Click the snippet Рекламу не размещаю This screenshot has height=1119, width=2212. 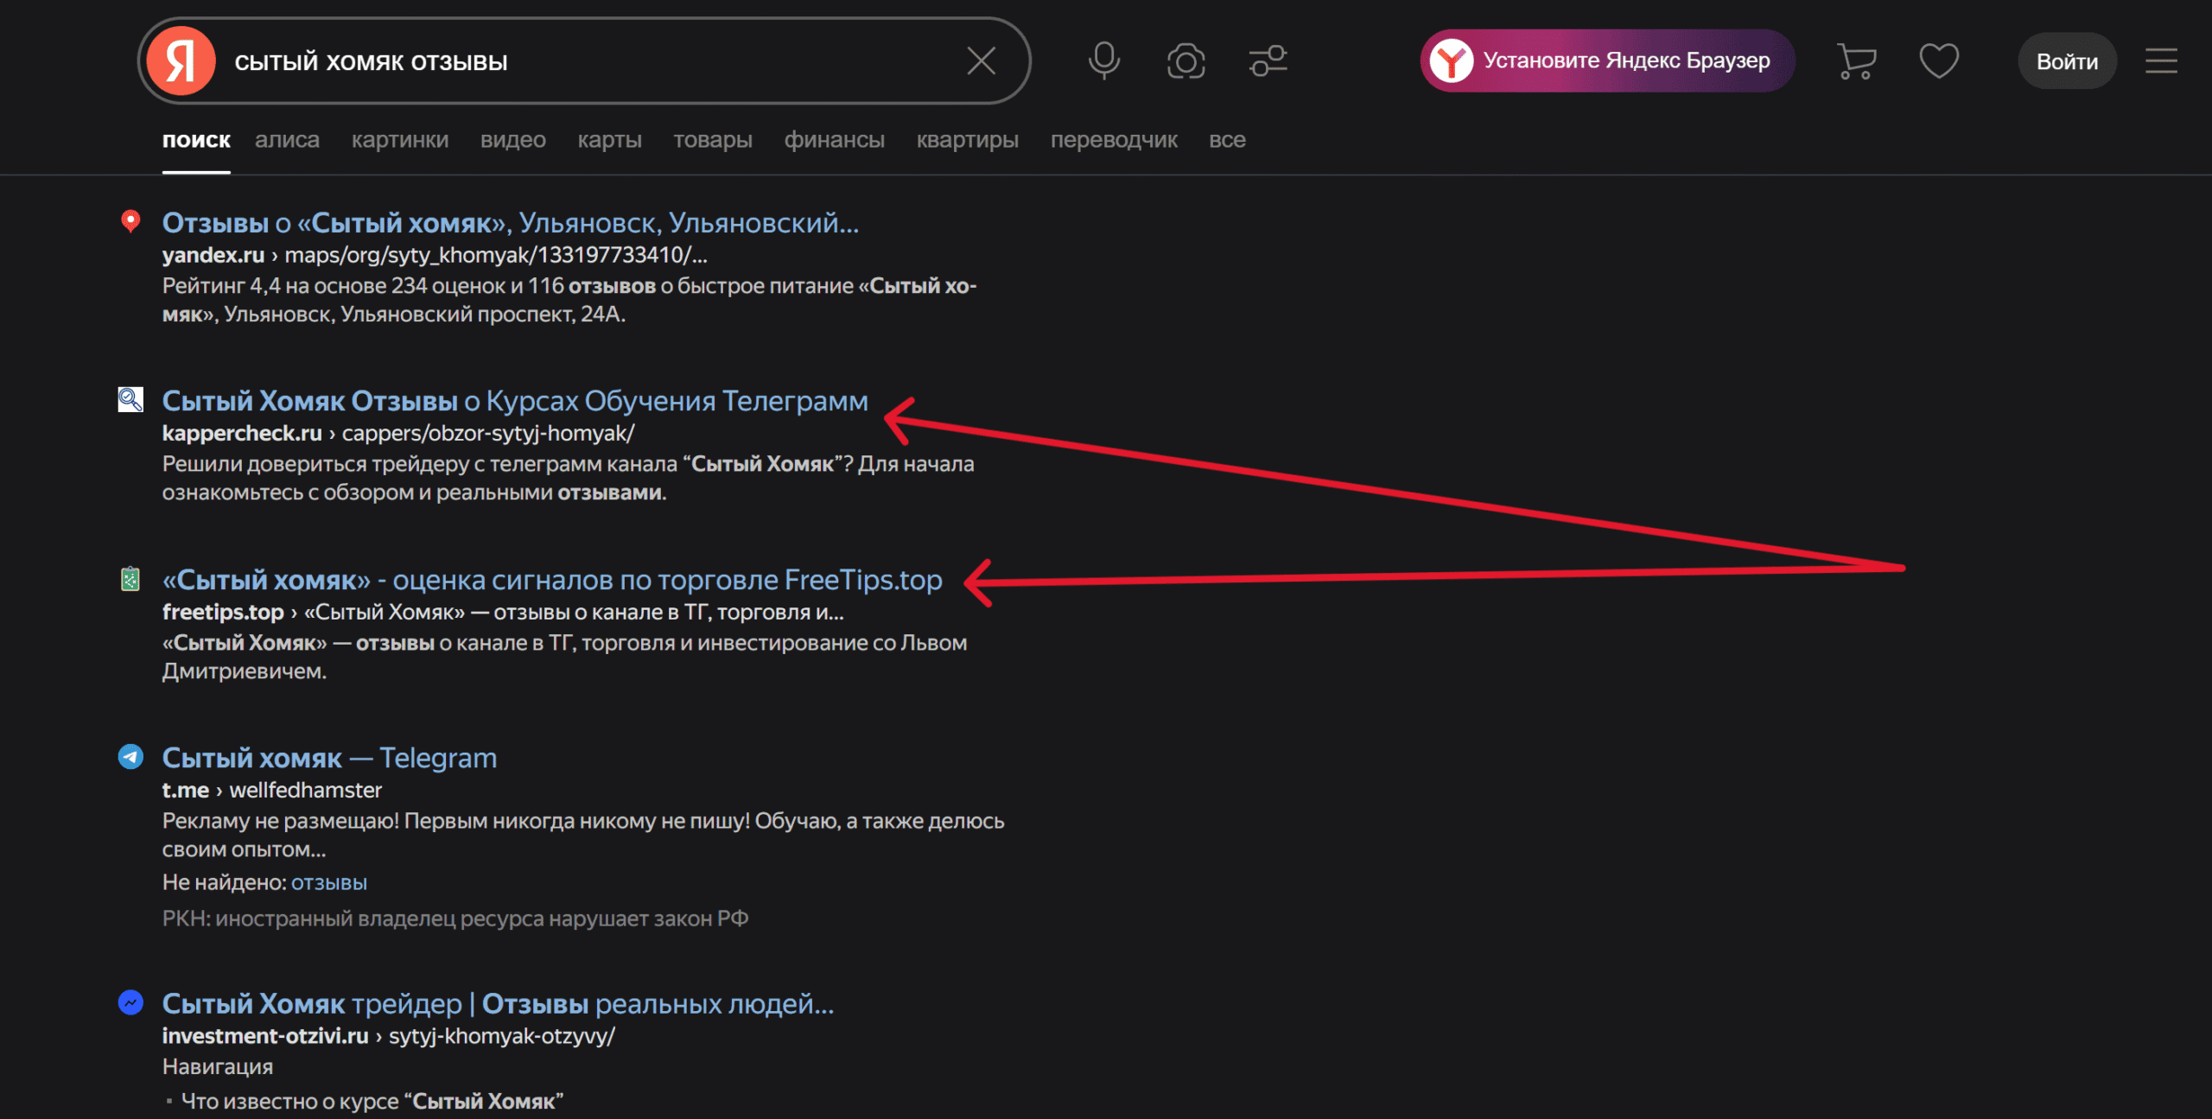pos(583,835)
